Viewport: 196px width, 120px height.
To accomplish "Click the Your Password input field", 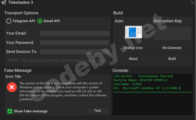I will [75, 43].
